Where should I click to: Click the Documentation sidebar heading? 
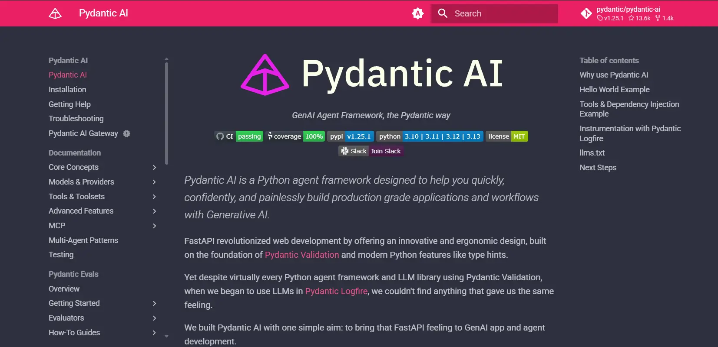[x=75, y=153]
